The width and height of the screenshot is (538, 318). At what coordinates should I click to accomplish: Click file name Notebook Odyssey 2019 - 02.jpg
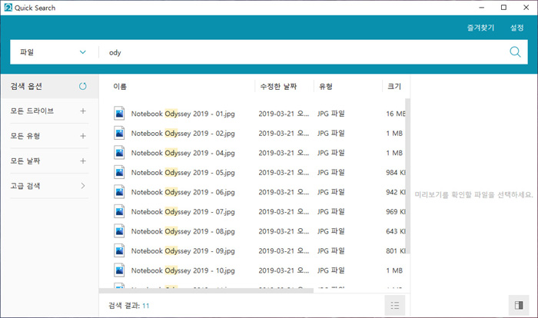pyautogui.click(x=183, y=133)
